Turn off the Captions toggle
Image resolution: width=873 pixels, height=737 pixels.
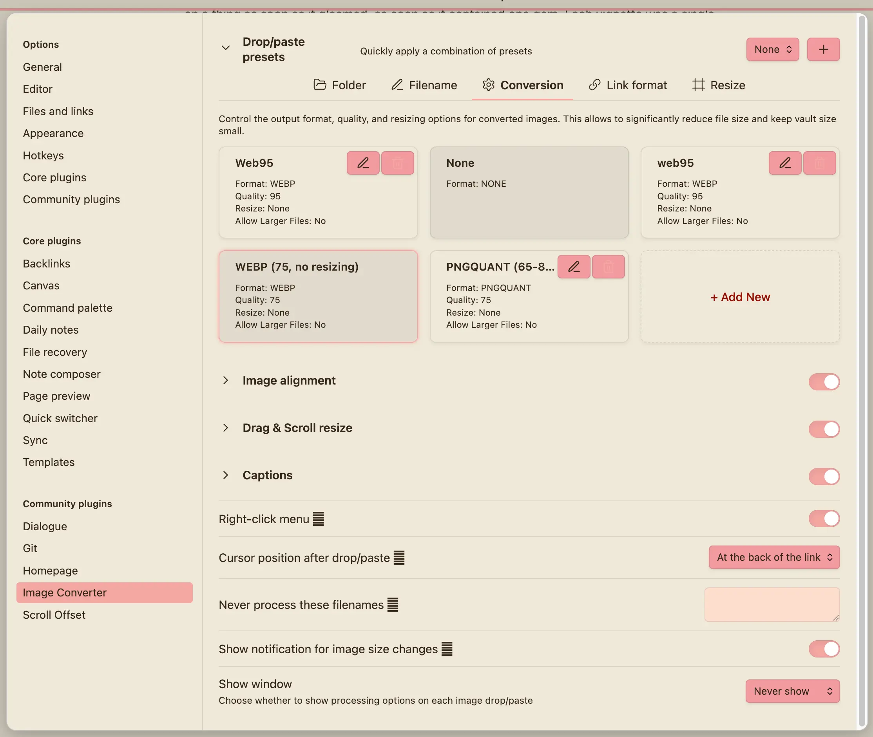point(824,476)
